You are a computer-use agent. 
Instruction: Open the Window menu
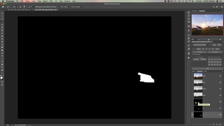(x=67, y=1)
